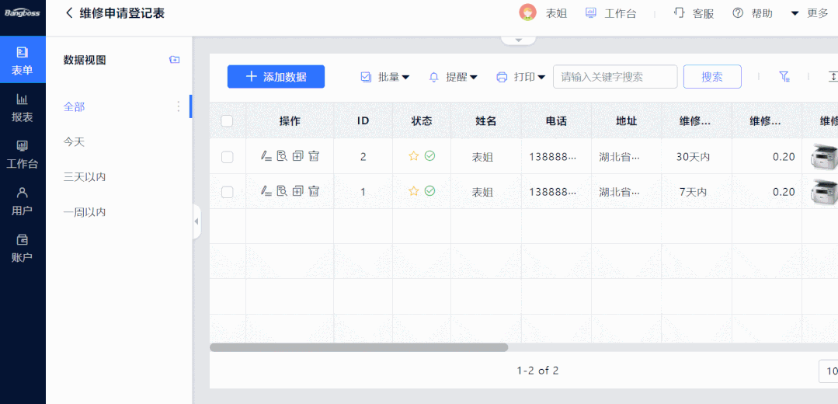Image resolution: width=838 pixels, height=404 pixels.
Task: Click the edit pencil icon for record ID 2
Action: pyautogui.click(x=266, y=156)
